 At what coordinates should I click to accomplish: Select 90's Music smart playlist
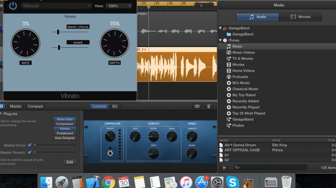[238, 83]
